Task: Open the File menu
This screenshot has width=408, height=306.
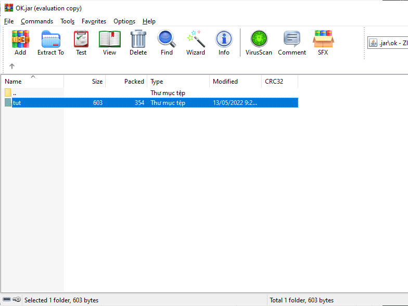Action: click(x=9, y=21)
